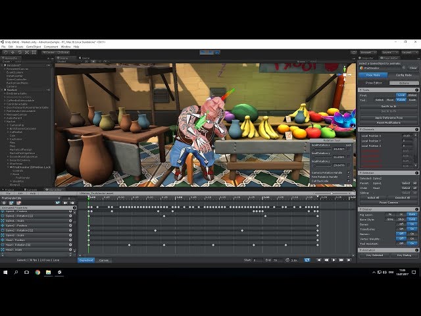
Task: Open Spine2 Position property gear
Action: [x=70, y=225]
